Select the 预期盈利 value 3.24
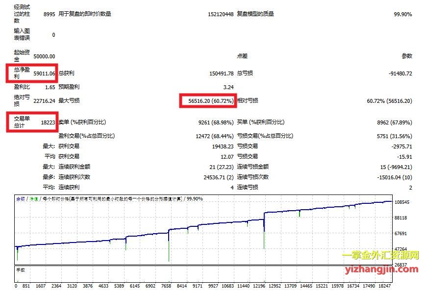This screenshot has width=426, height=292. tap(228, 87)
